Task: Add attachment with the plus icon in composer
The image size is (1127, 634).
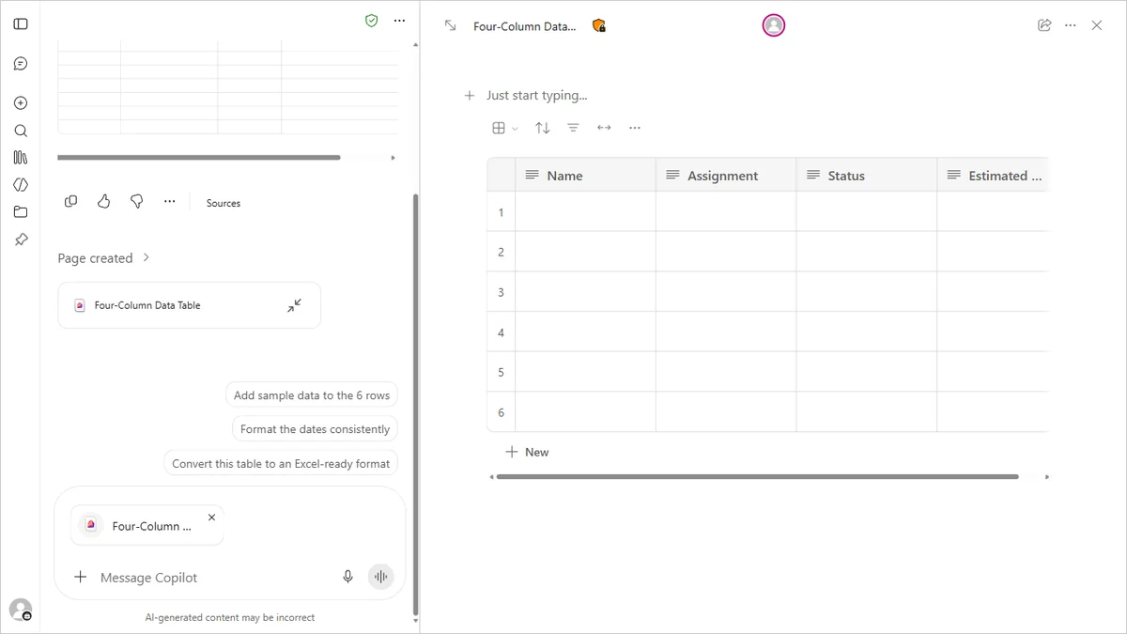Action: pos(81,577)
